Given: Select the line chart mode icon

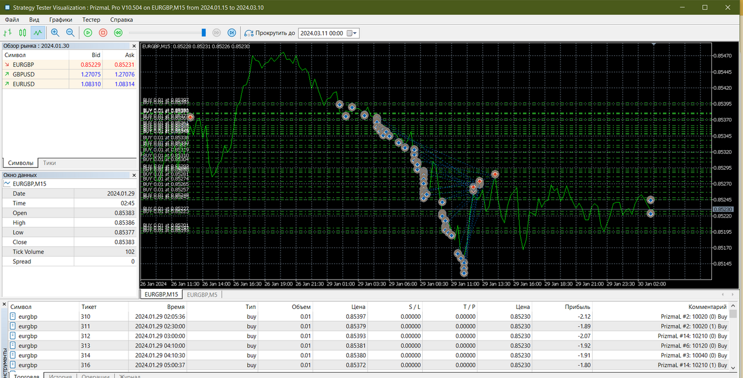Looking at the screenshot, I should (x=38, y=33).
